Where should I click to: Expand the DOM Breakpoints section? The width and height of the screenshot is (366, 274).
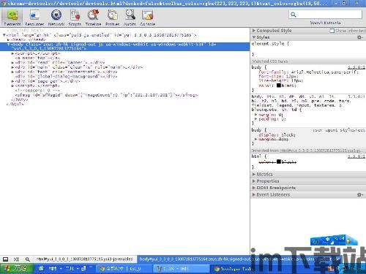(x=254, y=188)
